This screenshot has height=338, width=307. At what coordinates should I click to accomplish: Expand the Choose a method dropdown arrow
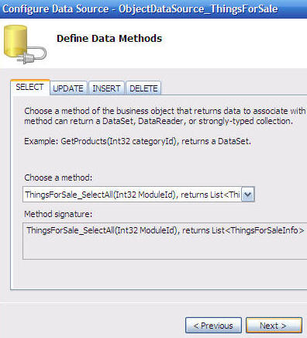(248, 195)
